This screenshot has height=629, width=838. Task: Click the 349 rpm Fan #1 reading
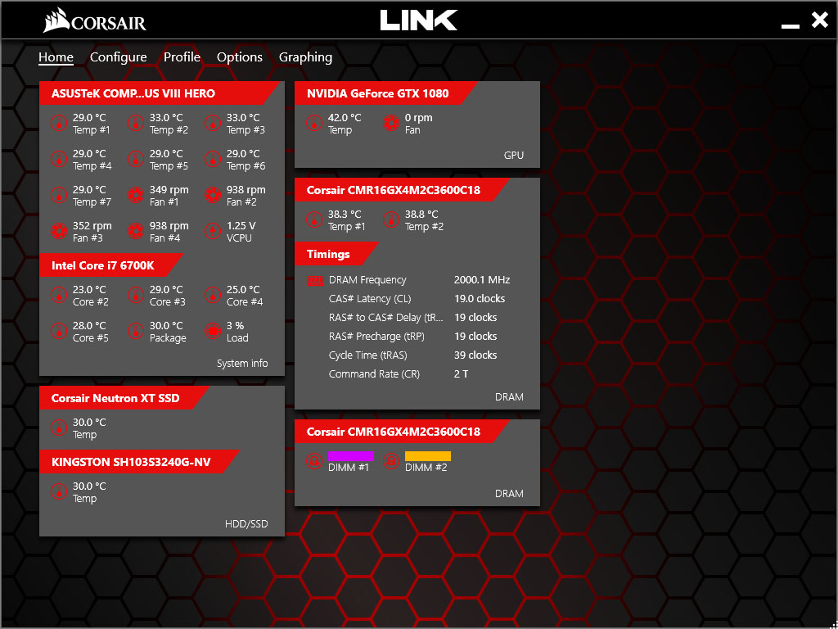169,190
